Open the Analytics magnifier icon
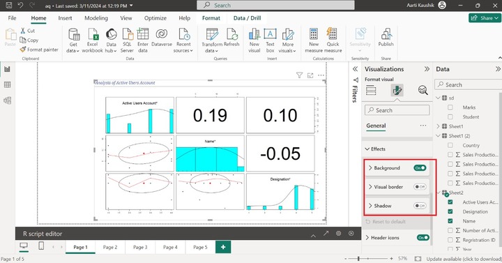Image resolution: width=502 pixels, height=263 pixels. [x=423, y=90]
